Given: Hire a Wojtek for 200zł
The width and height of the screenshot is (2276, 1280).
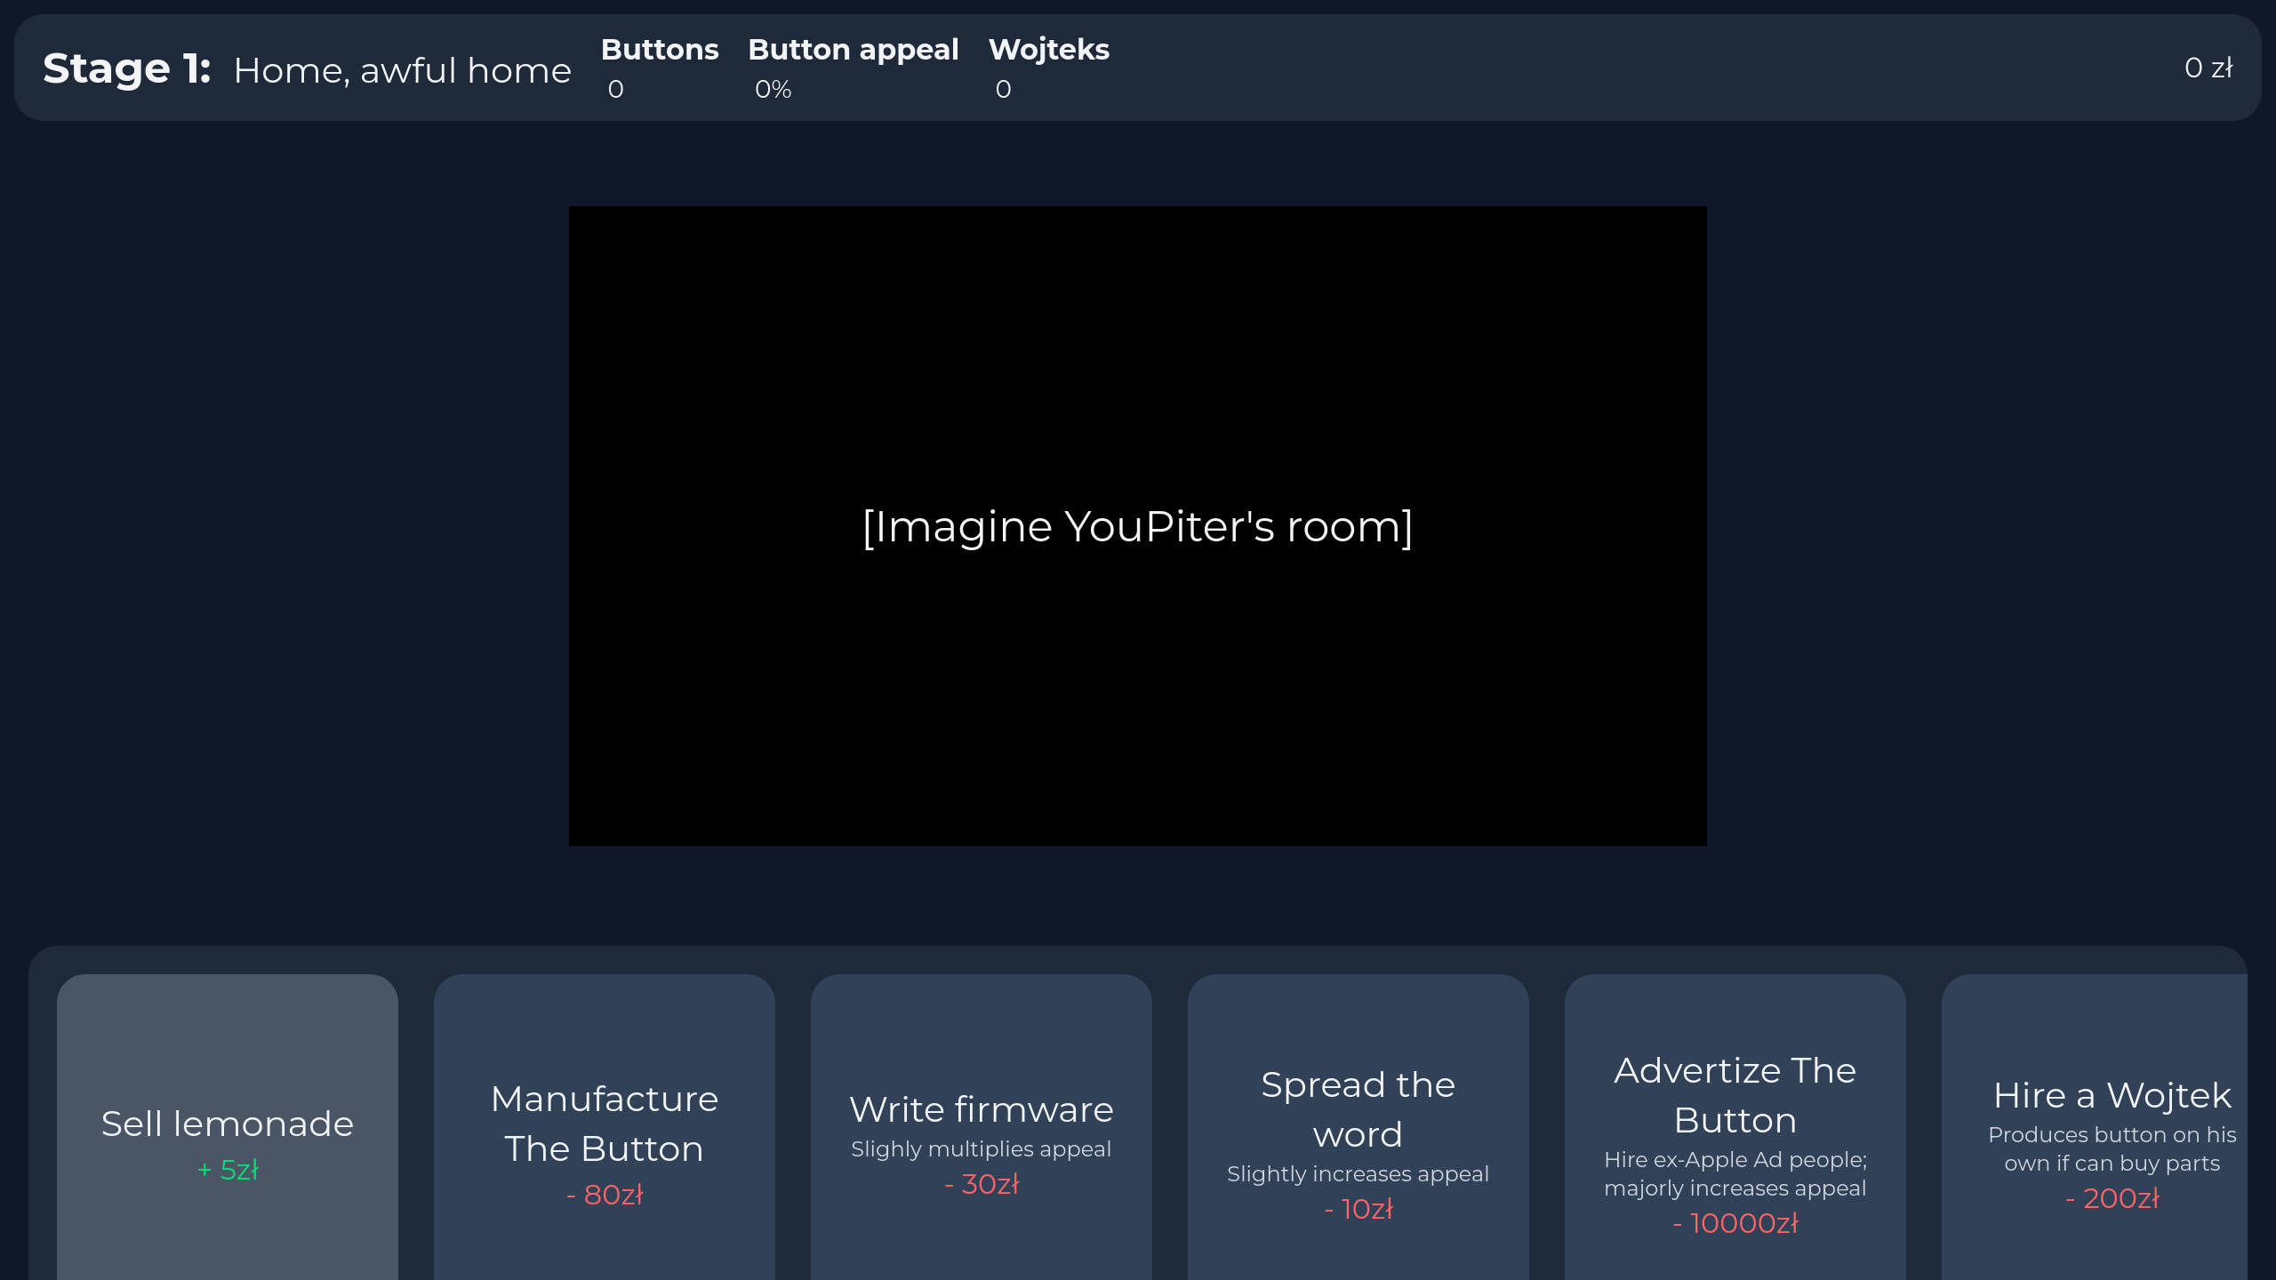Looking at the screenshot, I should (2112, 1095).
